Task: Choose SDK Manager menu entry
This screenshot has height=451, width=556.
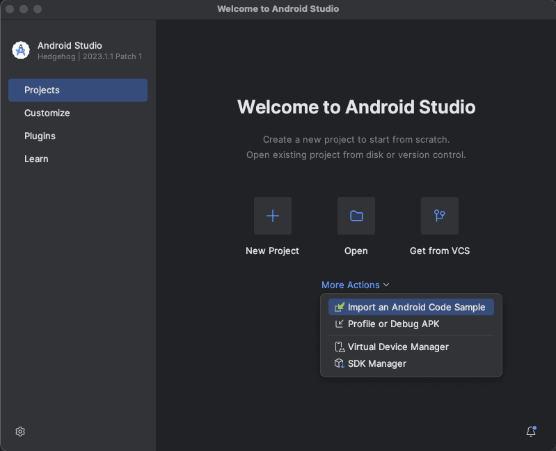Action: click(x=411, y=363)
